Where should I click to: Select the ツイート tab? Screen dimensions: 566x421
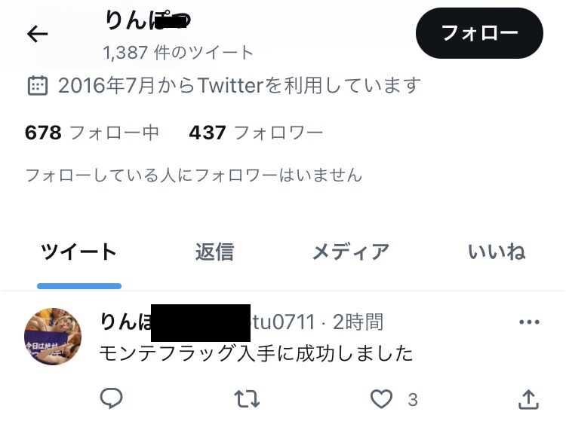pyautogui.click(x=78, y=252)
